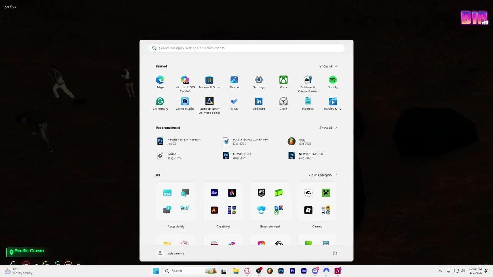The width and height of the screenshot is (493, 277).
Task: Open Opera GX from the taskbar
Action: point(247,271)
